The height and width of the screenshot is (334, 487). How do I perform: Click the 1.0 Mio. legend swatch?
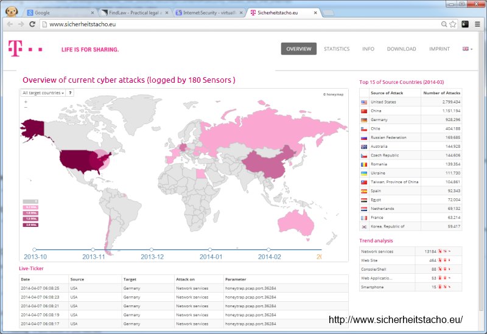30,213
